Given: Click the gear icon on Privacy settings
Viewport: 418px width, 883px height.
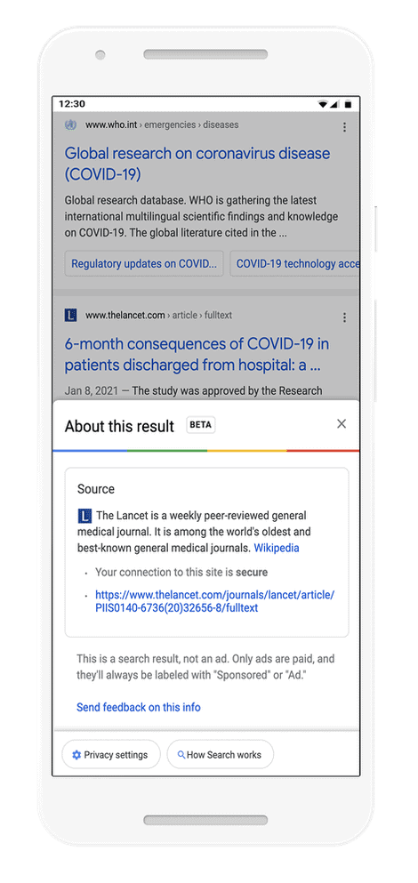Looking at the screenshot, I should 76,755.
